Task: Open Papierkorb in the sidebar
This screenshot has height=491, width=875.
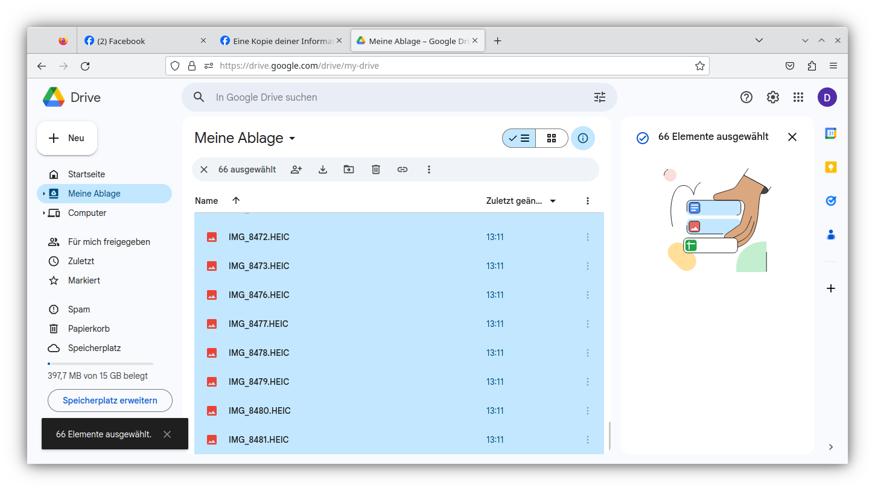Action: (x=89, y=329)
